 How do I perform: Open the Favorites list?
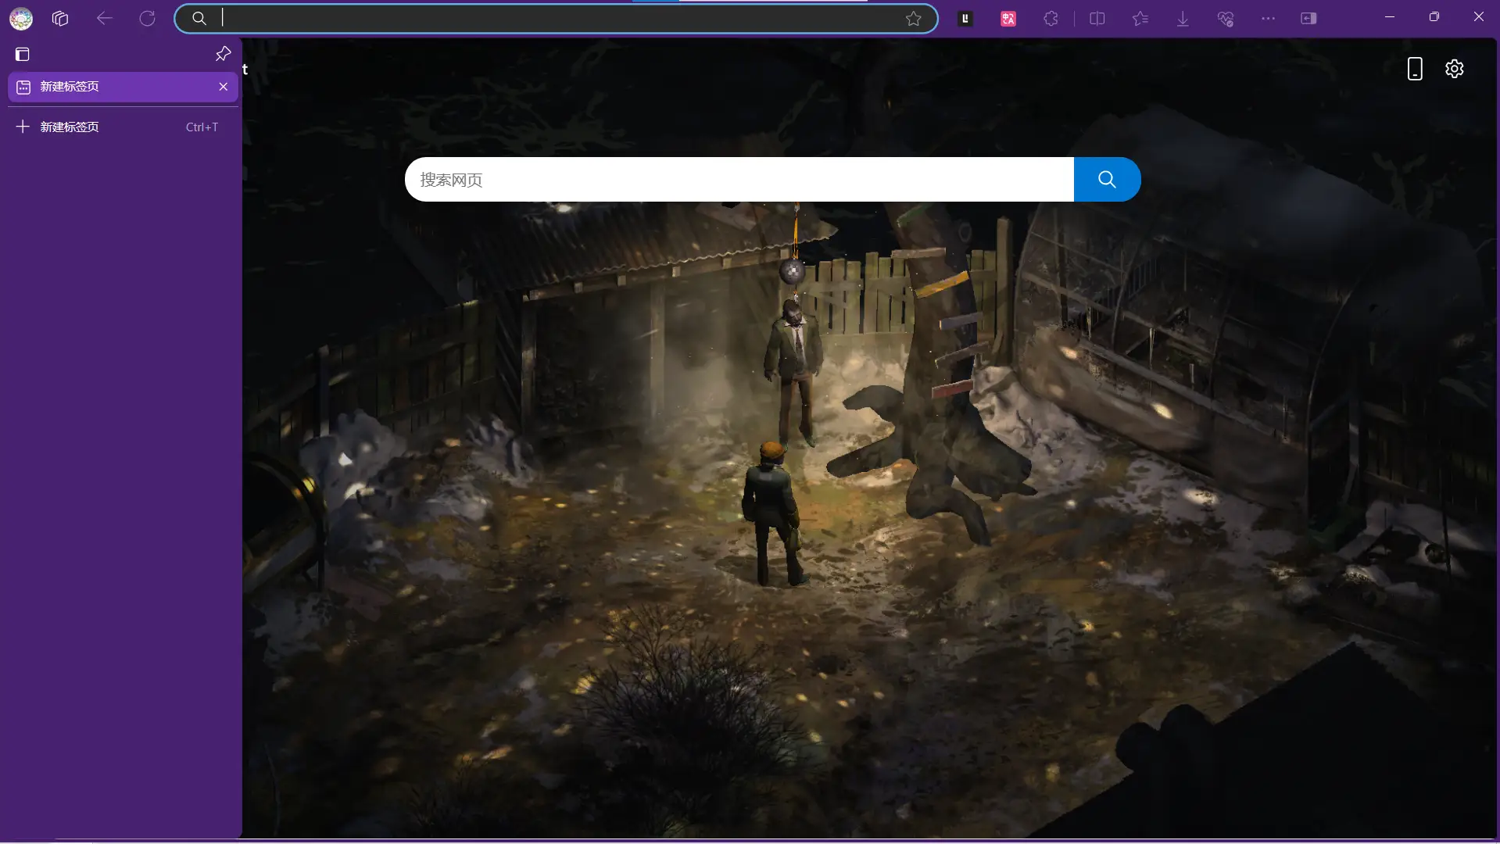1140,19
